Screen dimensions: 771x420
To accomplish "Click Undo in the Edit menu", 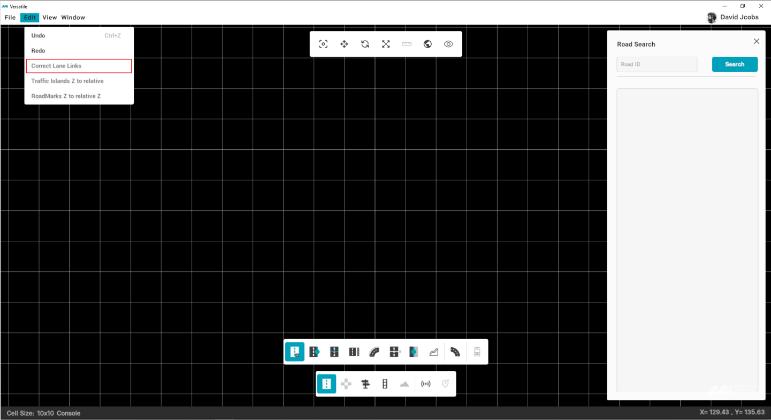I will [x=39, y=36].
